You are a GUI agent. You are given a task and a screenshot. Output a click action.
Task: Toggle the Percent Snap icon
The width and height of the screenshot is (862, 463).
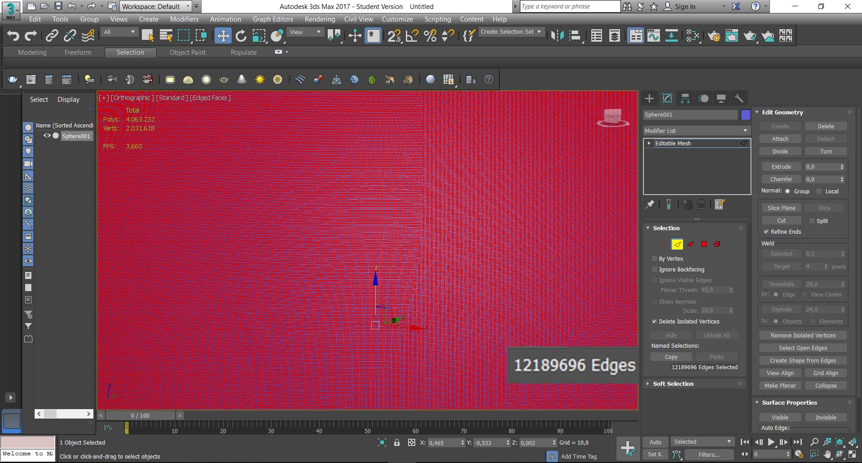coord(430,35)
